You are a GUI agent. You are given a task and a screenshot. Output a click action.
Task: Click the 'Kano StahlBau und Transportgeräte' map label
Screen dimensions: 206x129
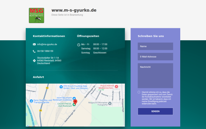43,101
